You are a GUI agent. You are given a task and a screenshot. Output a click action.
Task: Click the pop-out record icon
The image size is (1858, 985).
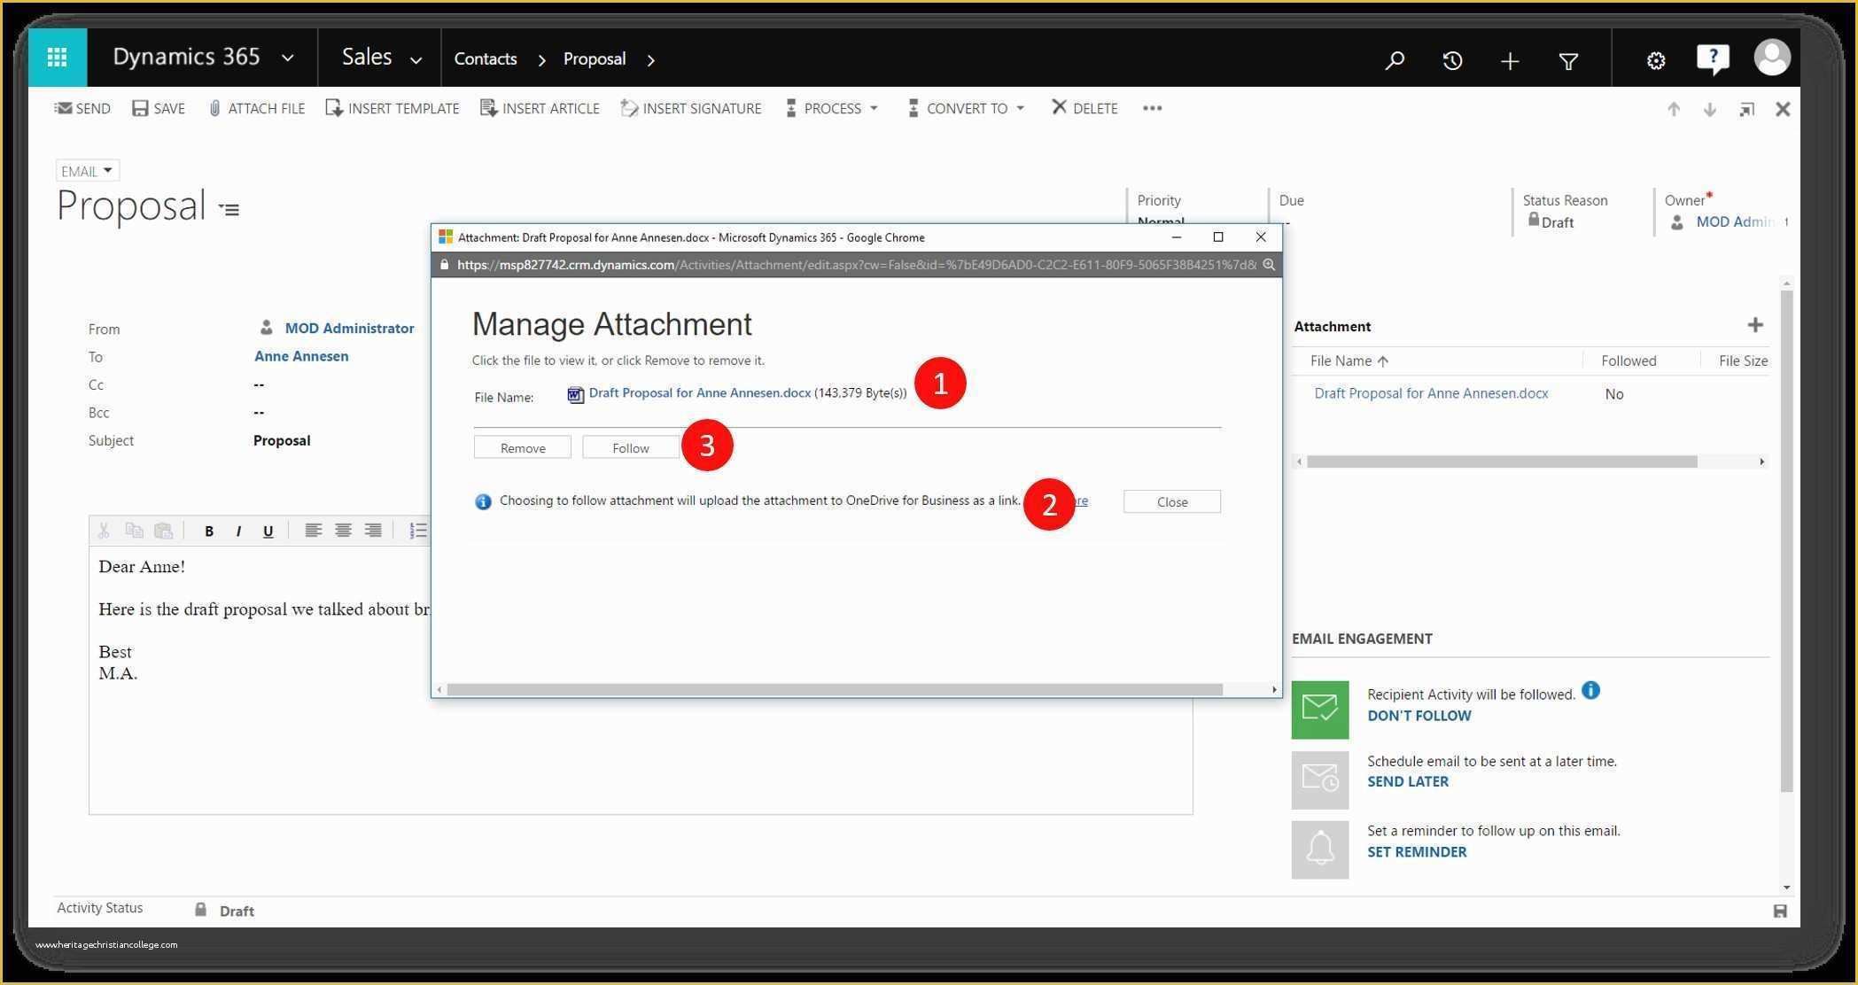[1746, 109]
